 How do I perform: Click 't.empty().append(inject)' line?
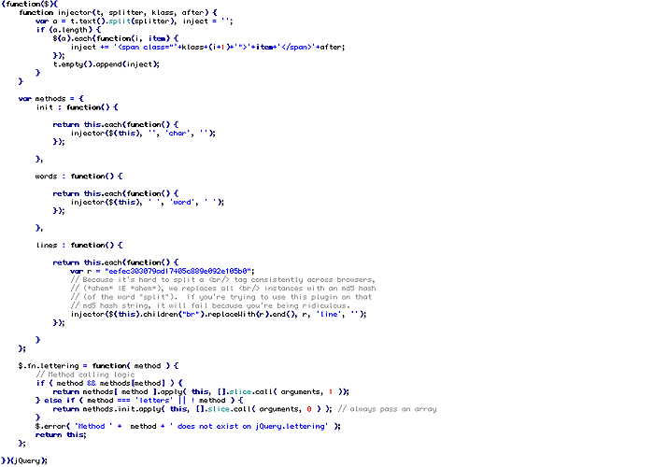point(106,64)
